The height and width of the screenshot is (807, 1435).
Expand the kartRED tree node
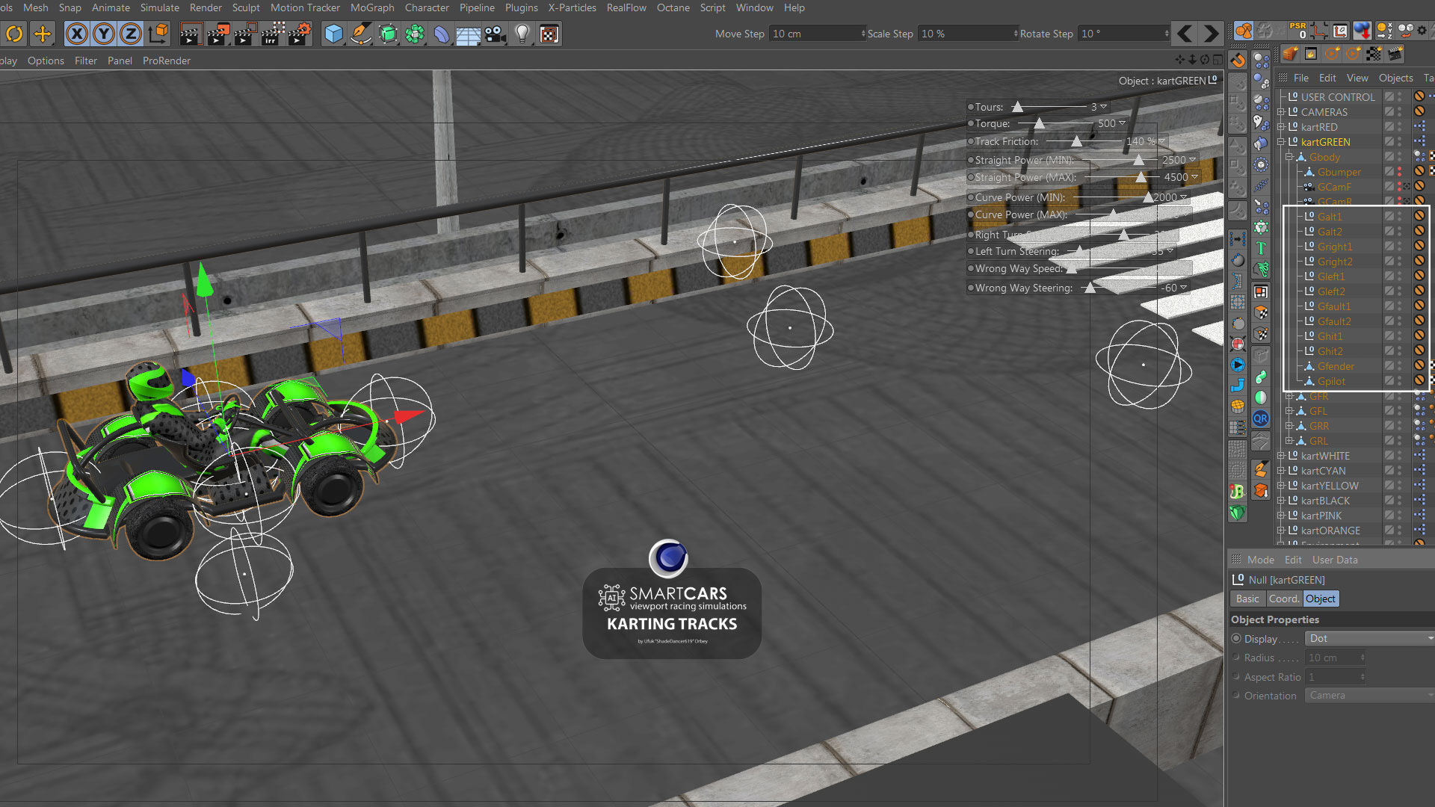pos(1281,127)
